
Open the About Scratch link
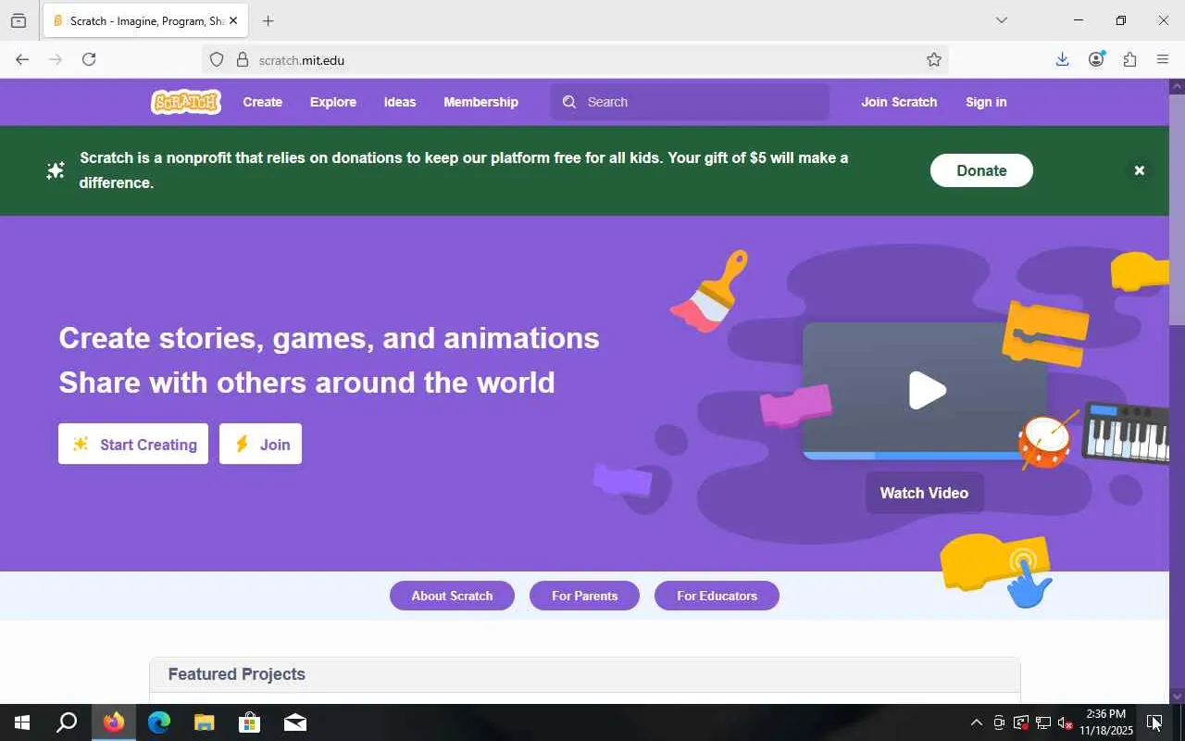point(452,596)
